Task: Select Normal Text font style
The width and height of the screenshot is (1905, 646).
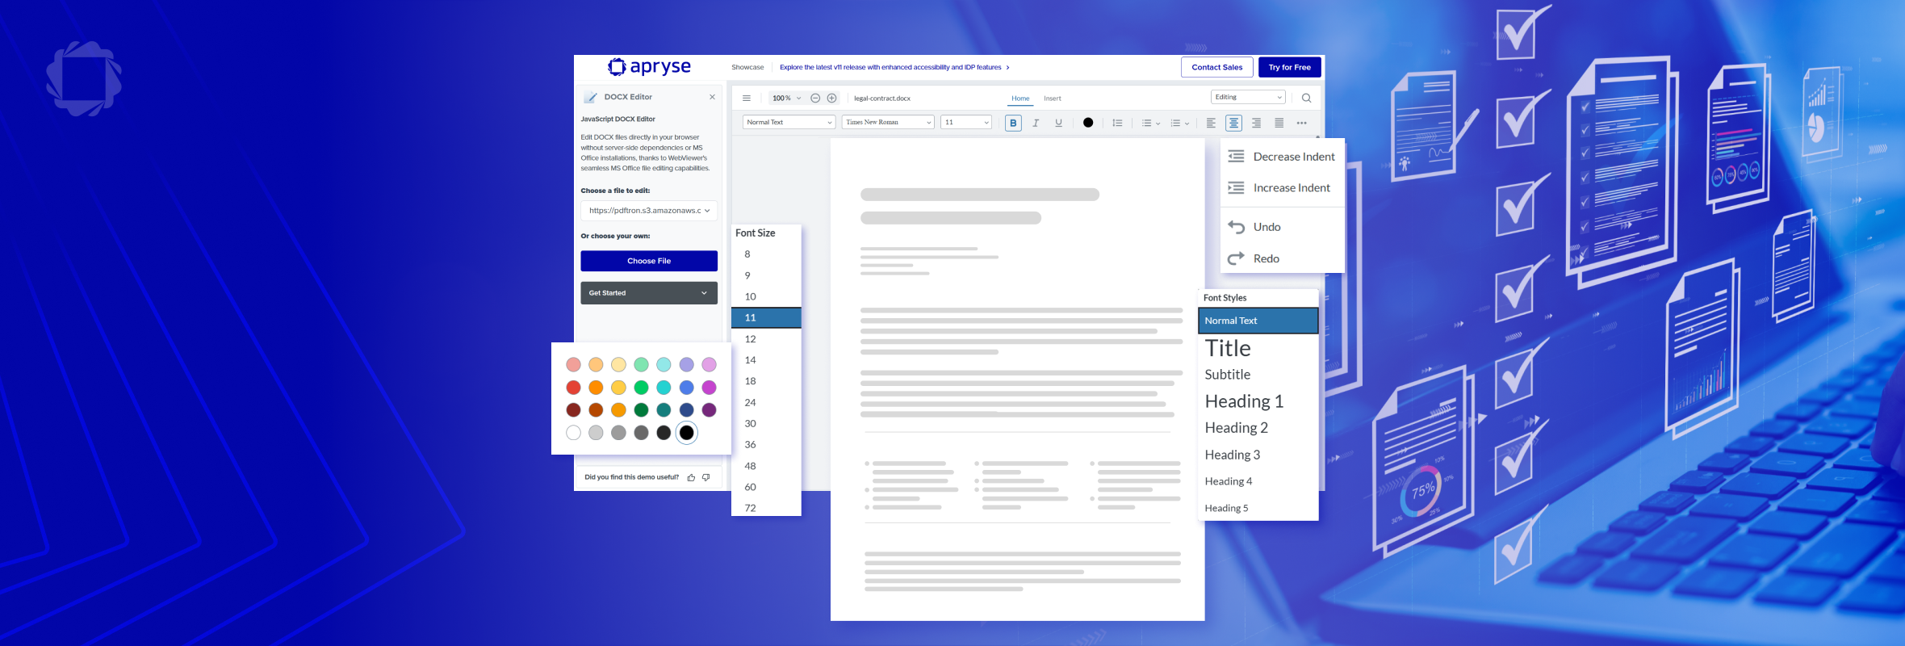Action: tap(1258, 321)
